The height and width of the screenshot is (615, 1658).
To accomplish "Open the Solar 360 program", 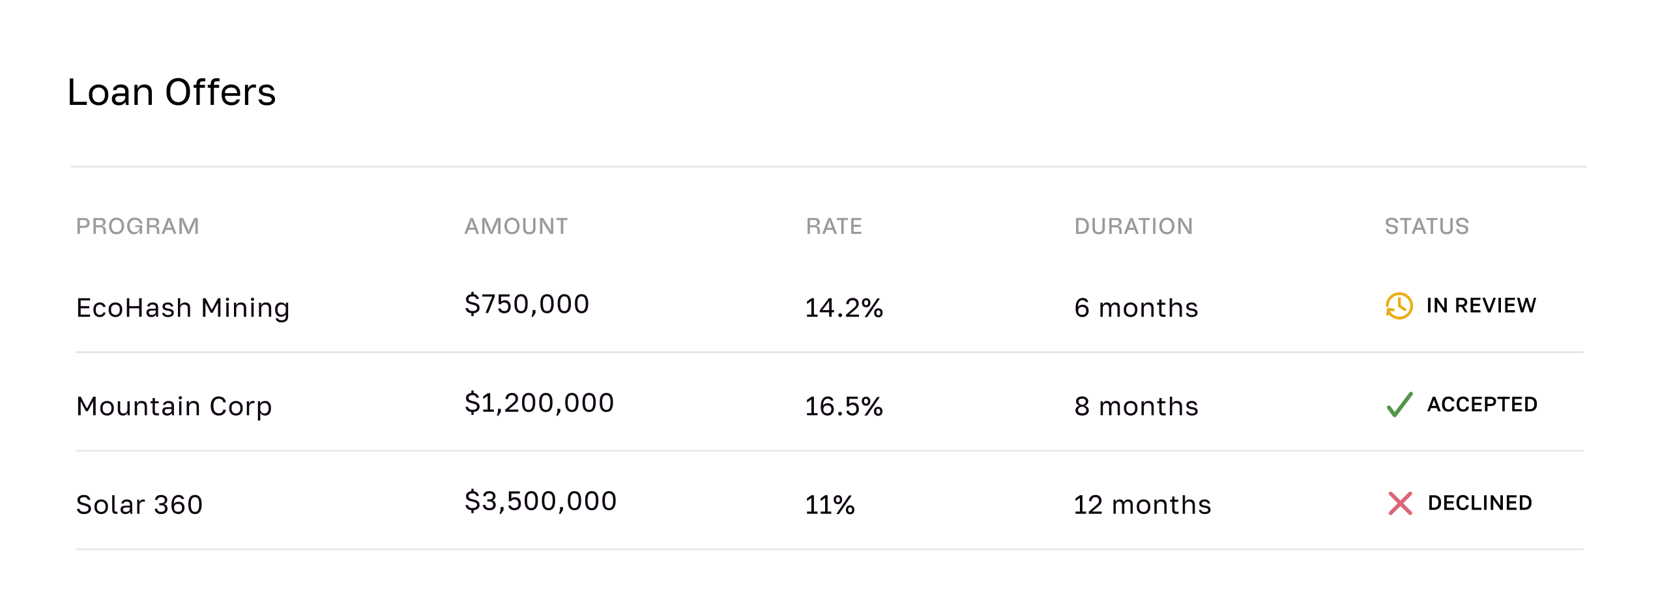I will coord(139,505).
